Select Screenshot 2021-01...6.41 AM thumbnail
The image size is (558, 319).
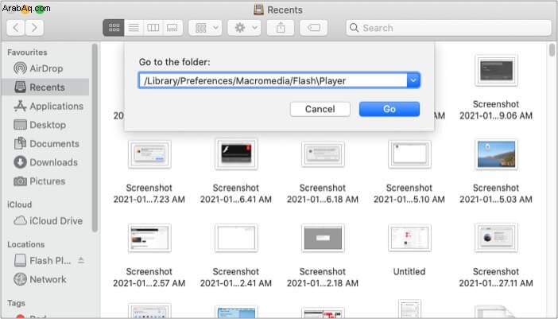[236, 154]
